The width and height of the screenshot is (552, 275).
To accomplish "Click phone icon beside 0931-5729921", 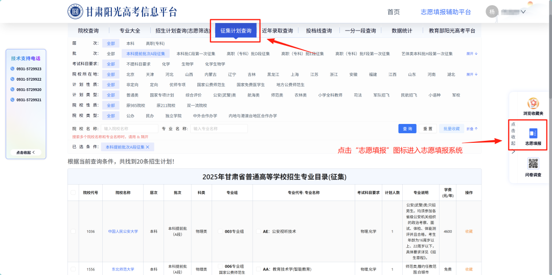I will coord(12,99).
